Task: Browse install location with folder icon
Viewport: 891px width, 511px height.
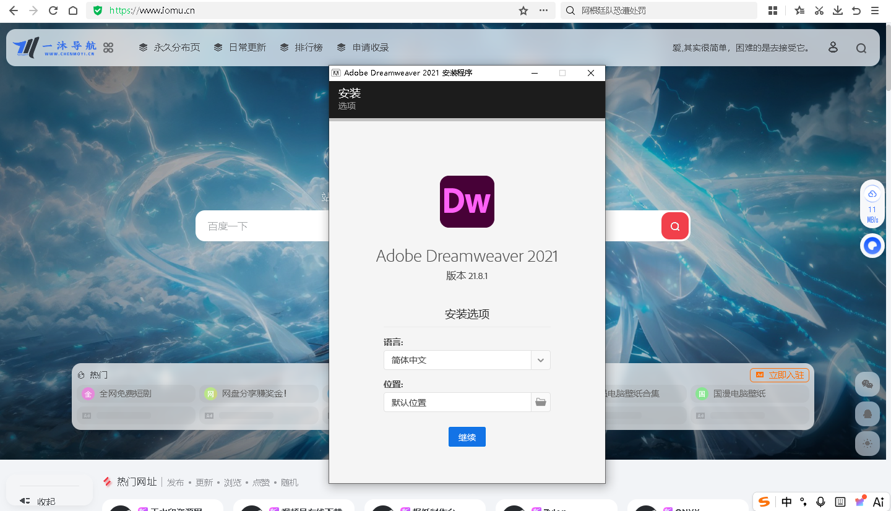Action: (x=541, y=402)
